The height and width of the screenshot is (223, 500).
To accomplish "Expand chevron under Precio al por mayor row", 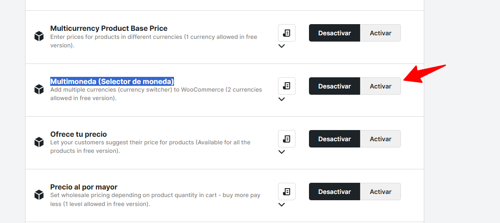I will tap(282, 205).
